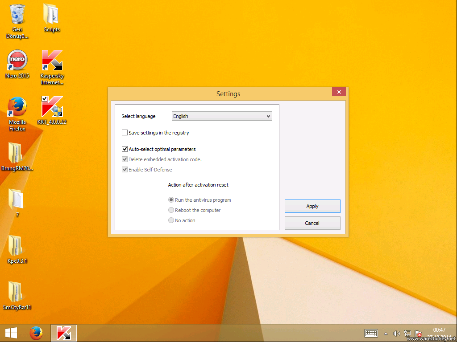Open the on-screen keyboard tray icon
The image size is (457, 342).
[x=371, y=334]
